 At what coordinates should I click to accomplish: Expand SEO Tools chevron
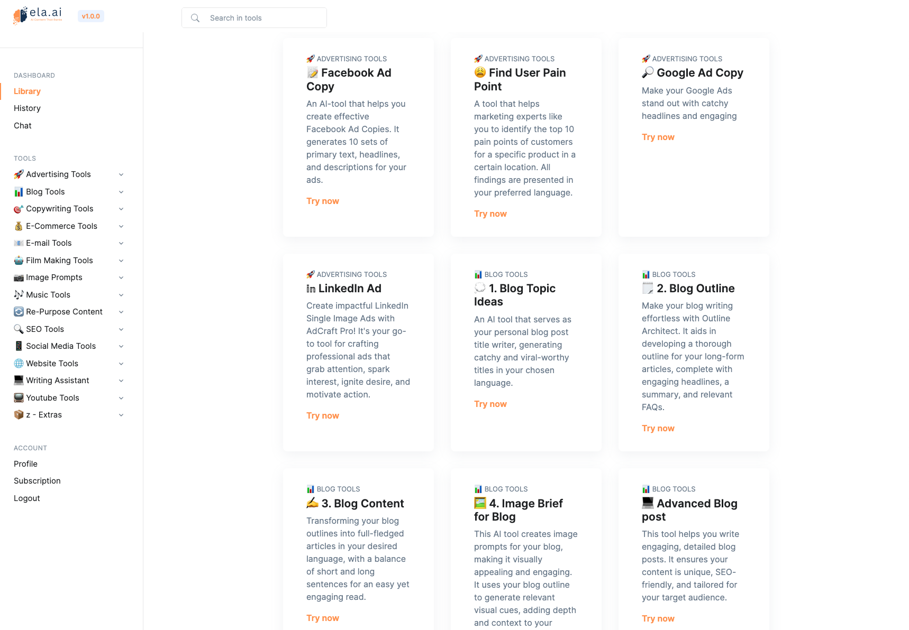click(121, 329)
